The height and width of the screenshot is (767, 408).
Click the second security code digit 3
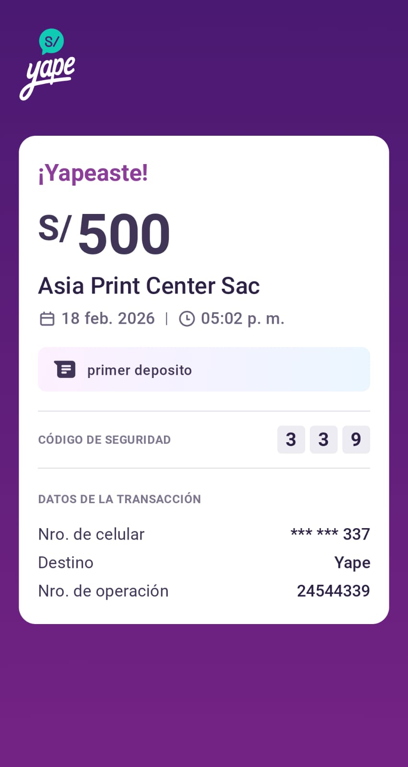(x=324, y=439)
